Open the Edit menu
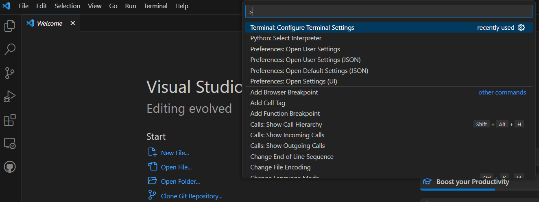The image size is (539, 202). pos(41,6)
